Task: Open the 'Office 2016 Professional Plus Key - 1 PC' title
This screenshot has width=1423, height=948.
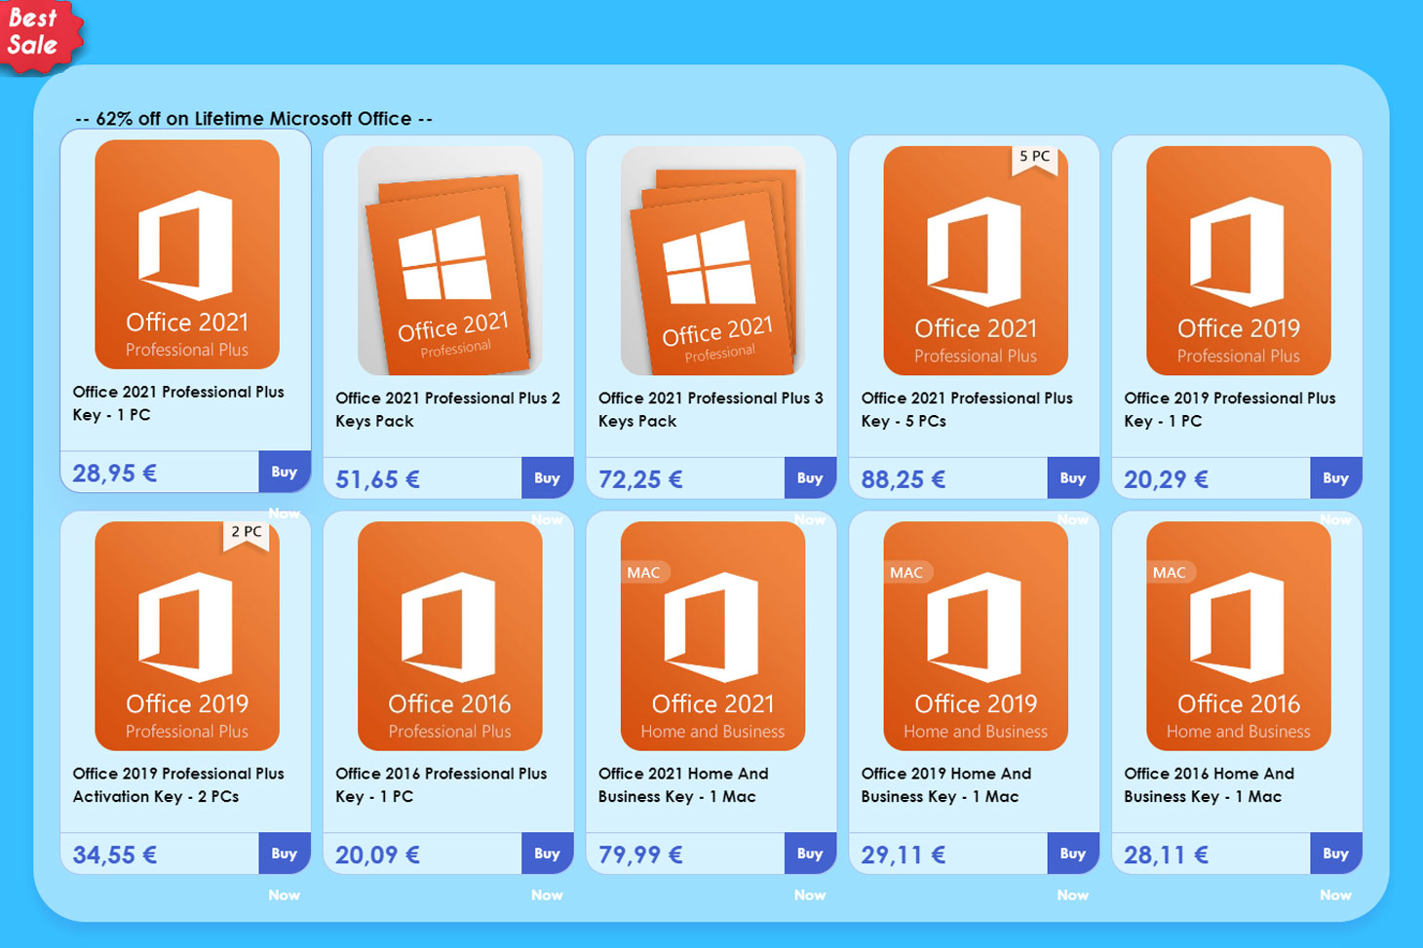Action: pos(442,784)
